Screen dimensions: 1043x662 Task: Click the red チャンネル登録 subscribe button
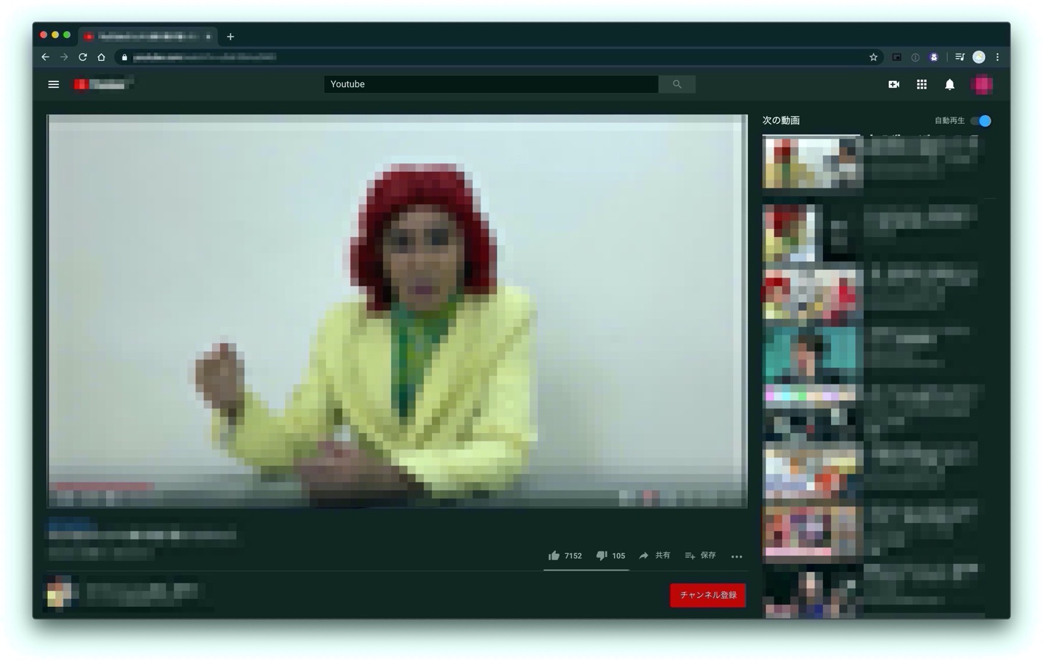coord(707,595)
